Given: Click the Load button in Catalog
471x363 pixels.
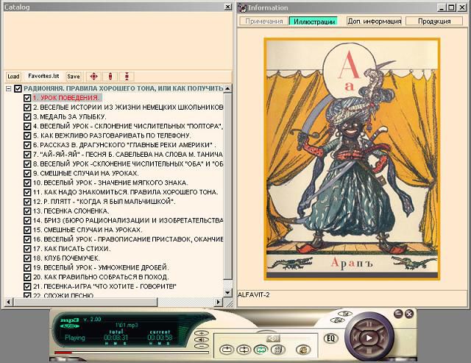Looking at the screenshot, I should pos(13,76).
